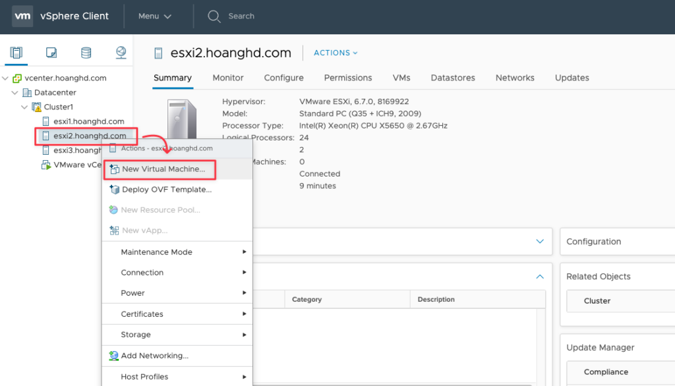Click the esxi1.hoanghd.com host icon

tap(45, 121)
